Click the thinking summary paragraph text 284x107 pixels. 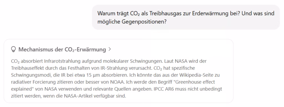point(117,79)
